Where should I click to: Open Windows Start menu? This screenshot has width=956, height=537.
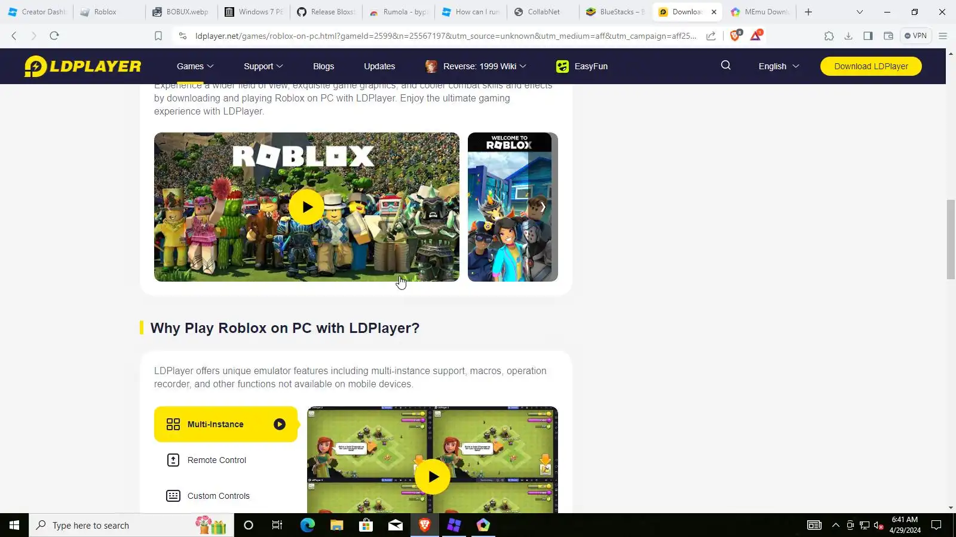14,525
